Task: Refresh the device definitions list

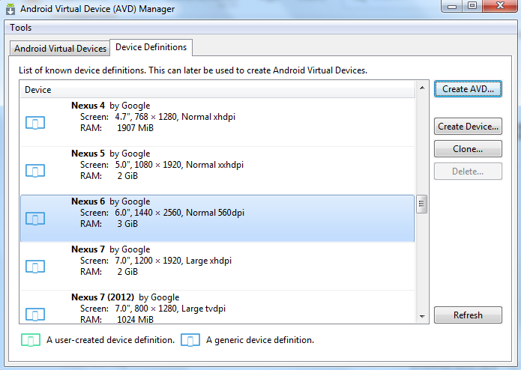Action: pos(468,315)
